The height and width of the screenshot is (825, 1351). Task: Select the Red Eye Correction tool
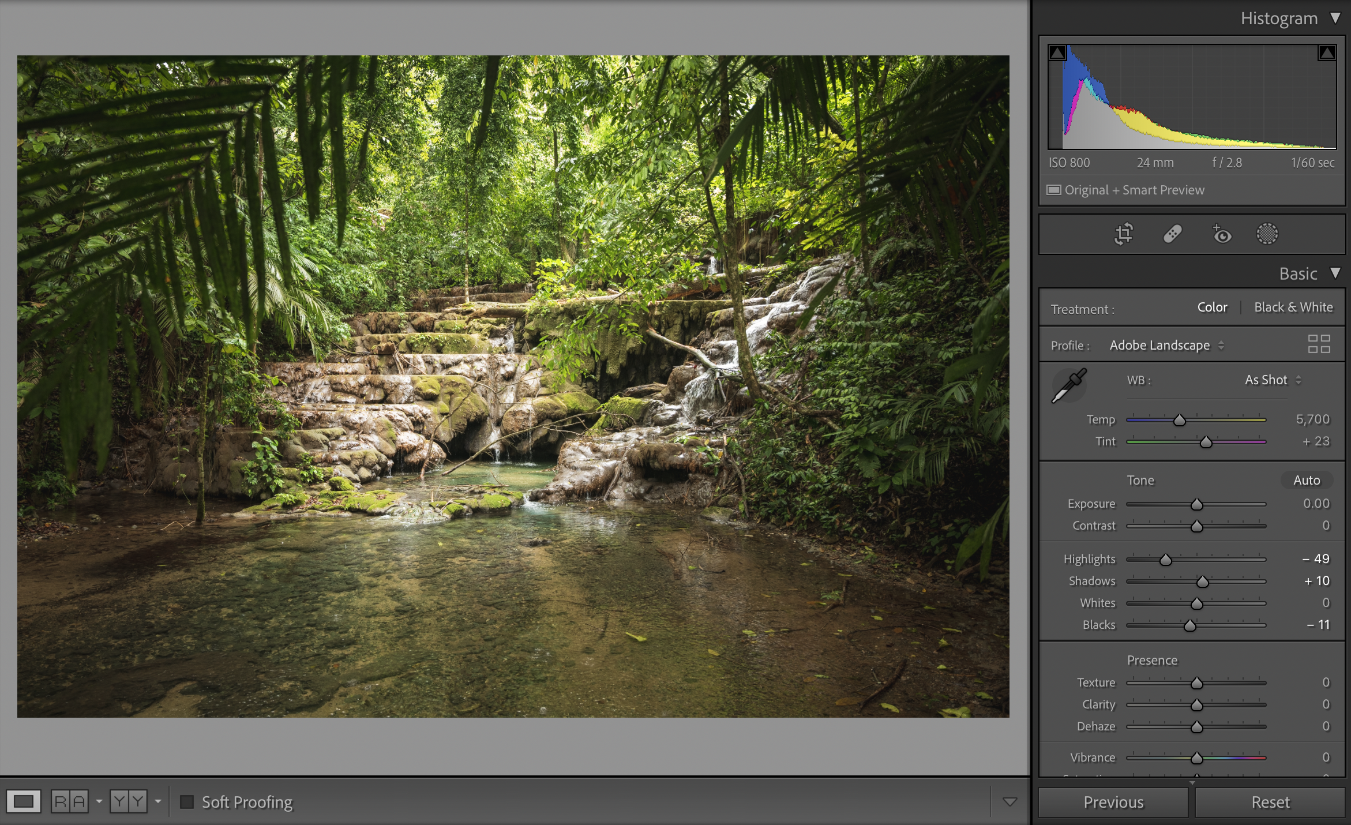point(1221,234)
